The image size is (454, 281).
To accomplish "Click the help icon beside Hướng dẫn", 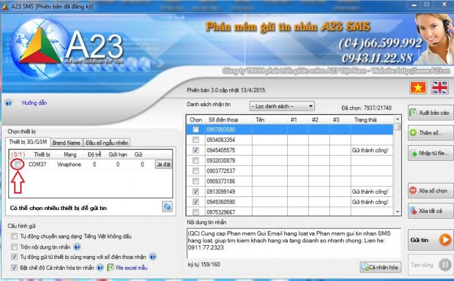I will pyautogui.click(x=9, y=103).
